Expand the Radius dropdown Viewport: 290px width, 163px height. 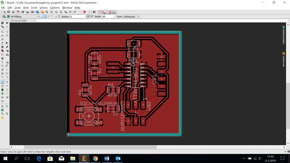85,16
